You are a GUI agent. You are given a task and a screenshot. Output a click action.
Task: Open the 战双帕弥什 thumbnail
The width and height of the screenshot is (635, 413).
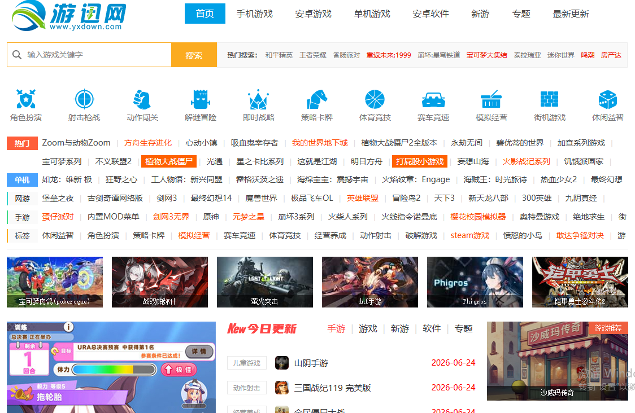tap(159, 282)
